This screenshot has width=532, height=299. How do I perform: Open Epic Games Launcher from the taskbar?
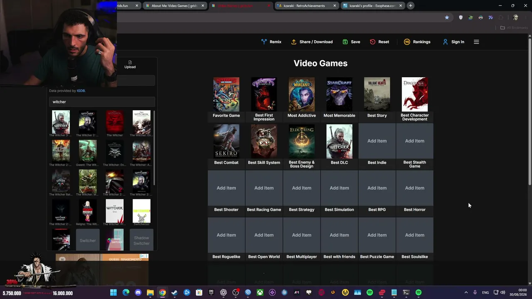click(211, 293)
